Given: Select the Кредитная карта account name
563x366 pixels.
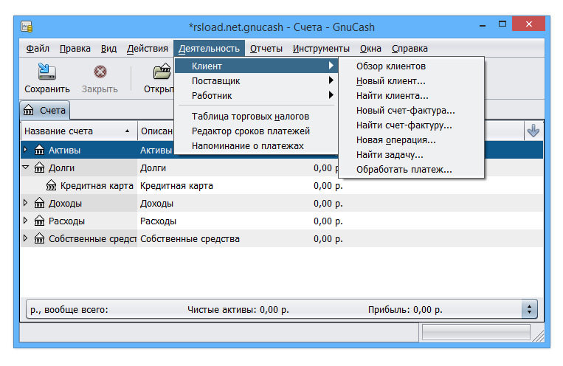Looking at the screenshot, I should (97, 186).
